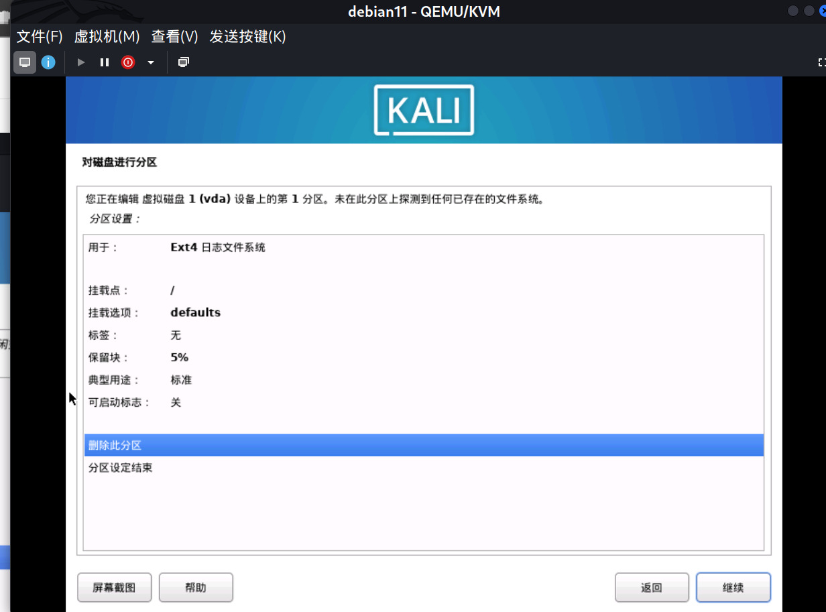Select the 保留块 5% row
Viewport: 826px width, 612px height.
point(424,357)
